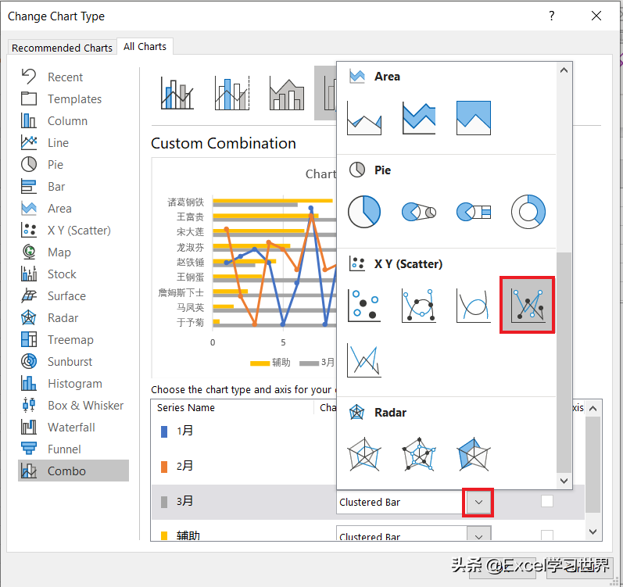Image resolution: width=623 pixels, height=587 pixels.
Task: Select Treemap in the chart type list
Action: click(x=73, y=340)
